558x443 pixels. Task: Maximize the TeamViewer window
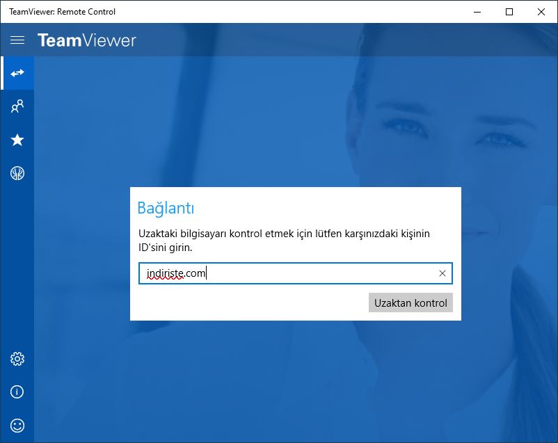(x=509, y=12)
